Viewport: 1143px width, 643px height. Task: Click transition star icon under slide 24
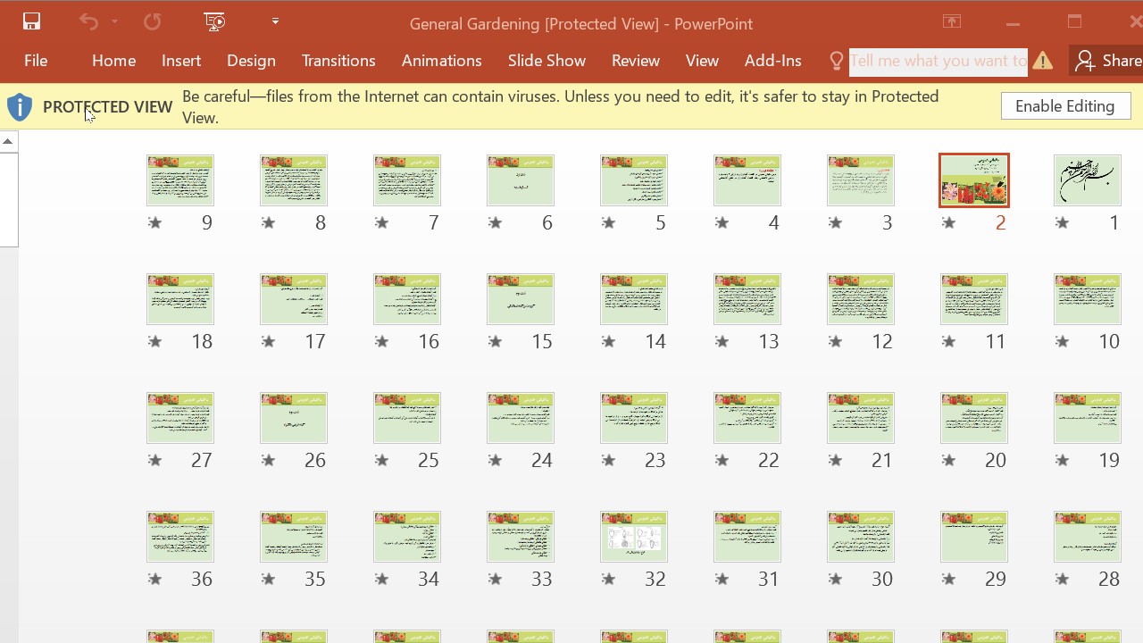[495, 460]
